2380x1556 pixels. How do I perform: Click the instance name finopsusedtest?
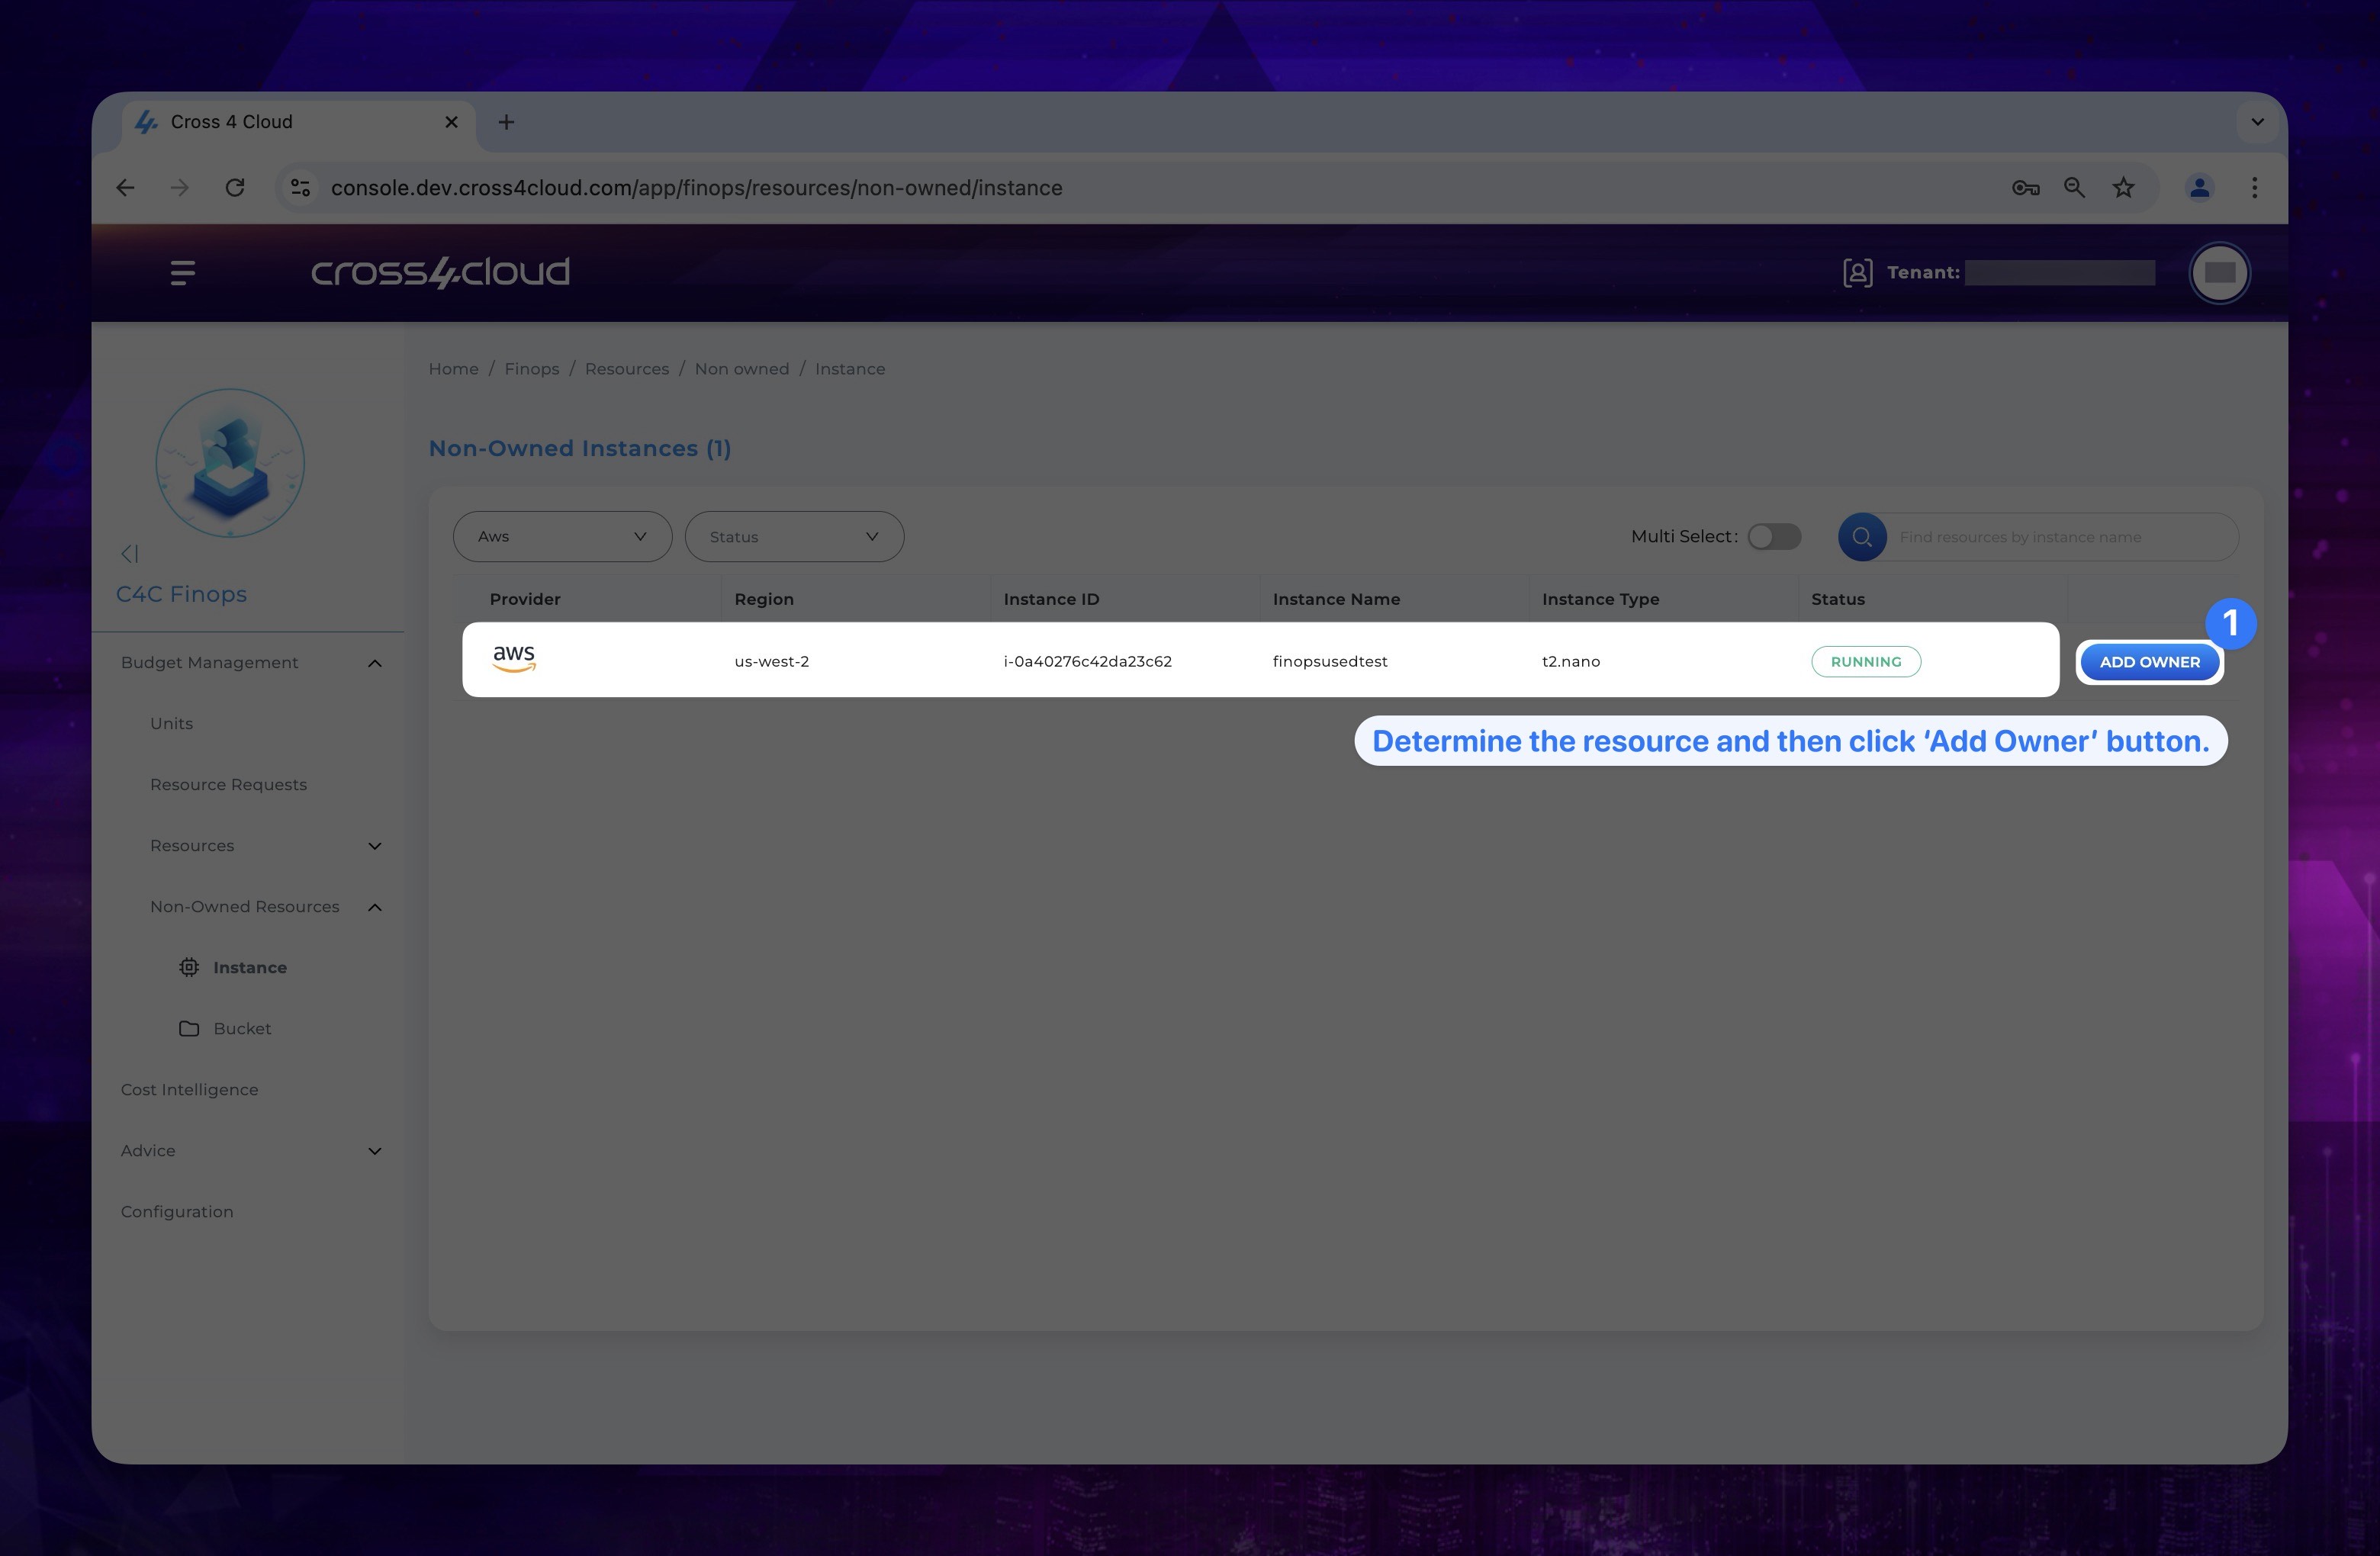(x=1328, y=661)
